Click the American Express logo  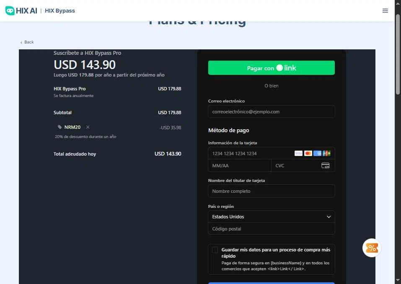pyautogui.click(x=317, y=154)
